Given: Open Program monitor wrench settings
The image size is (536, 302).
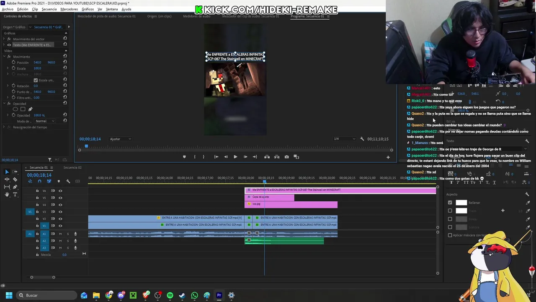Looking at the screenshot, I should (x=362, y=139).
